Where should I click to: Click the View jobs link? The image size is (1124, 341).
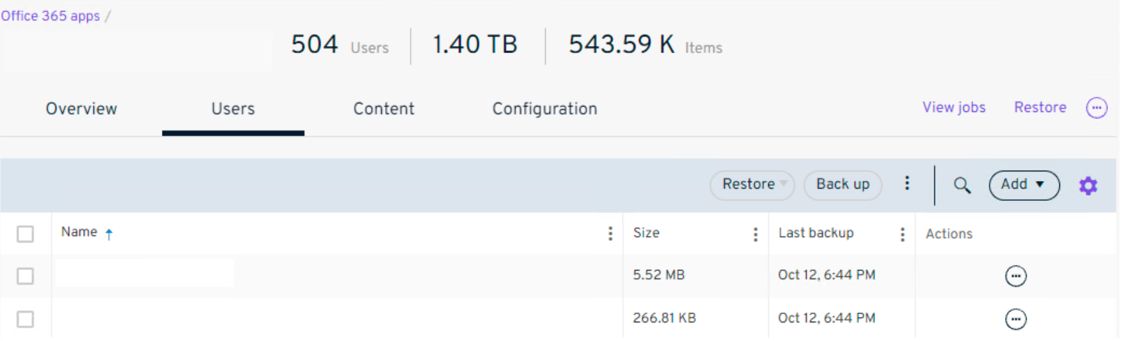point(953,107)
